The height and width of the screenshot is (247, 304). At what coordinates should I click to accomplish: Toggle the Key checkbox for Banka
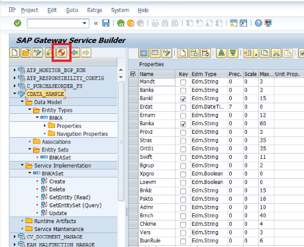pos(183,124)
